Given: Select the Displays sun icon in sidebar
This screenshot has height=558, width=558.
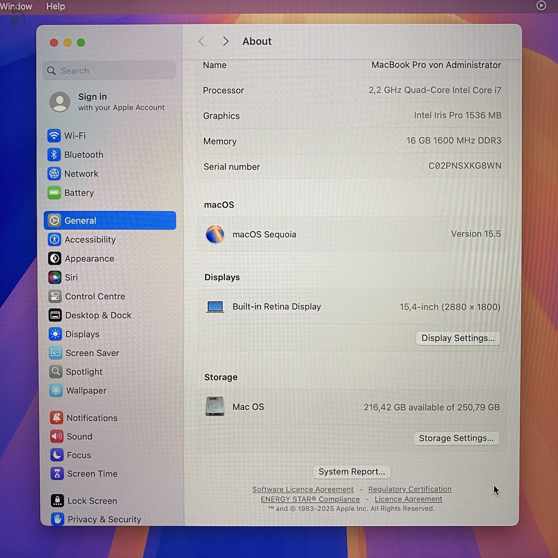Looking at the screenshot, I should pyautogui.click(x=55, y=334).
